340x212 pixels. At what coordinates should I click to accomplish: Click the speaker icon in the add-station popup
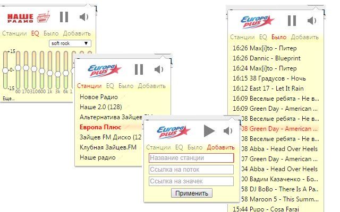[228, 131]
